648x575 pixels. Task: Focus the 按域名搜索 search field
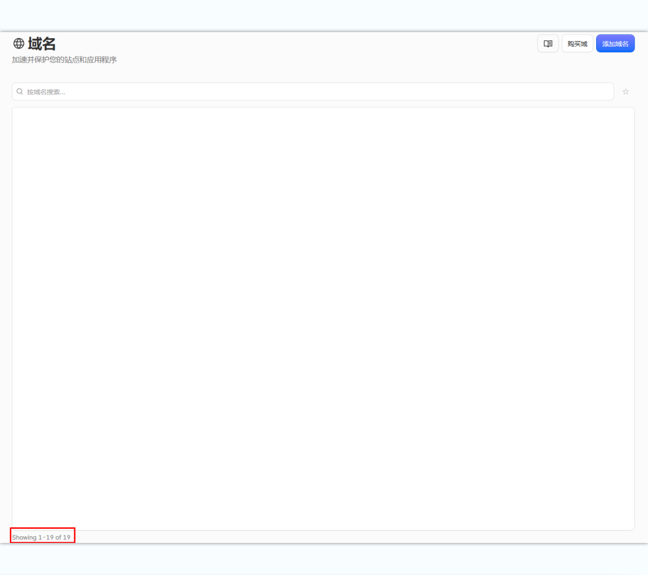click(313, 92)
